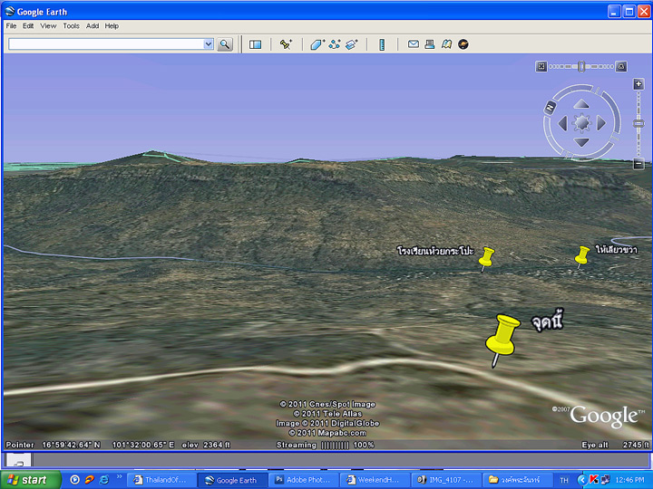Screen dimensions: 653x489
Task: Click the add polygon tool
Action: pyautogui.click(x=317, y=44)
